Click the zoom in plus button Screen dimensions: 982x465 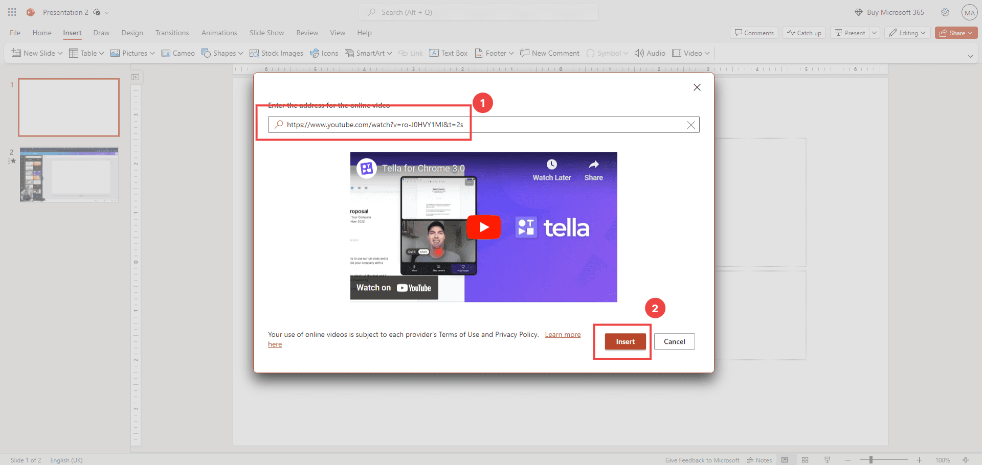click(919, 460)
